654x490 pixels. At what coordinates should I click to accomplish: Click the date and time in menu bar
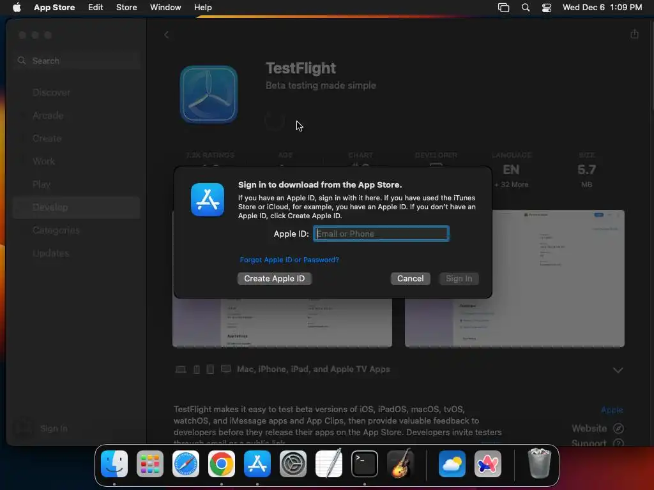(602, 8)
